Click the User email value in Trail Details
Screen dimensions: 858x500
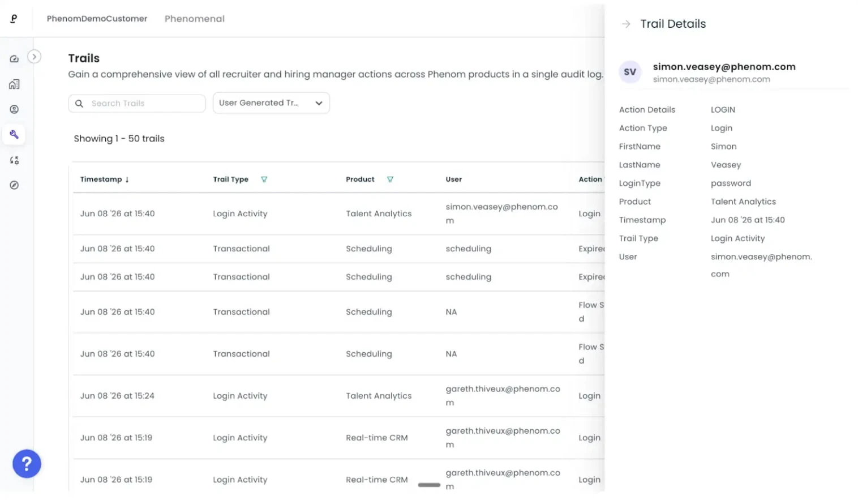(761, 265)
